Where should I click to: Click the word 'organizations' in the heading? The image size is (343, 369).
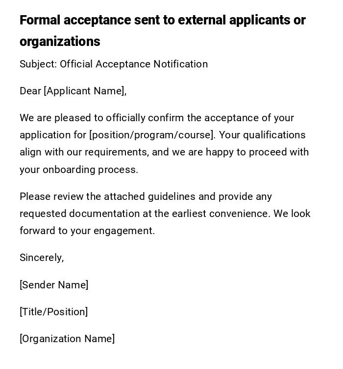60,42
